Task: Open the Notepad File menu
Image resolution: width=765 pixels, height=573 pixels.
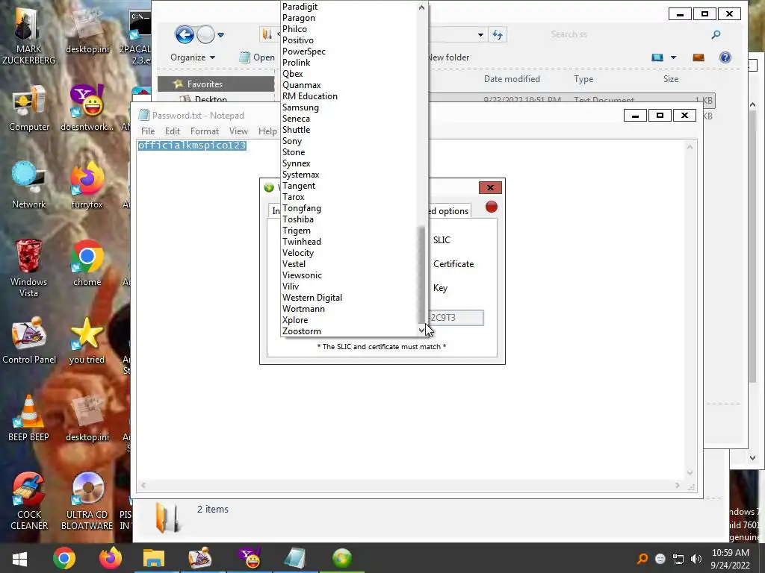Action: pos(148,131)
